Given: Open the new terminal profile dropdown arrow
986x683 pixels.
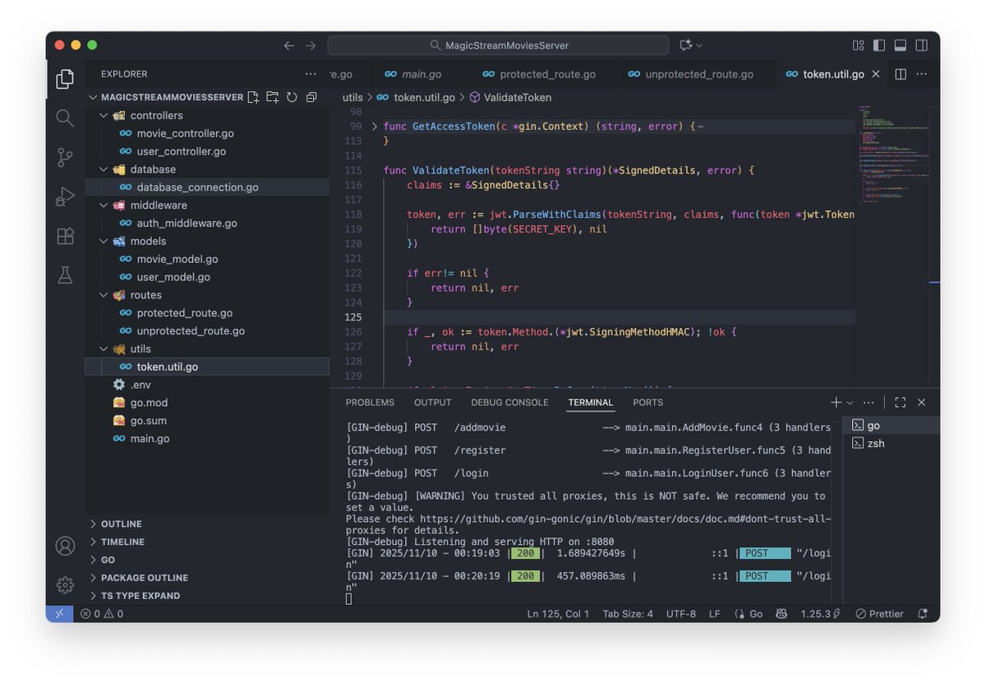Looking at the screenshot, I should click(x=850, y=403).
